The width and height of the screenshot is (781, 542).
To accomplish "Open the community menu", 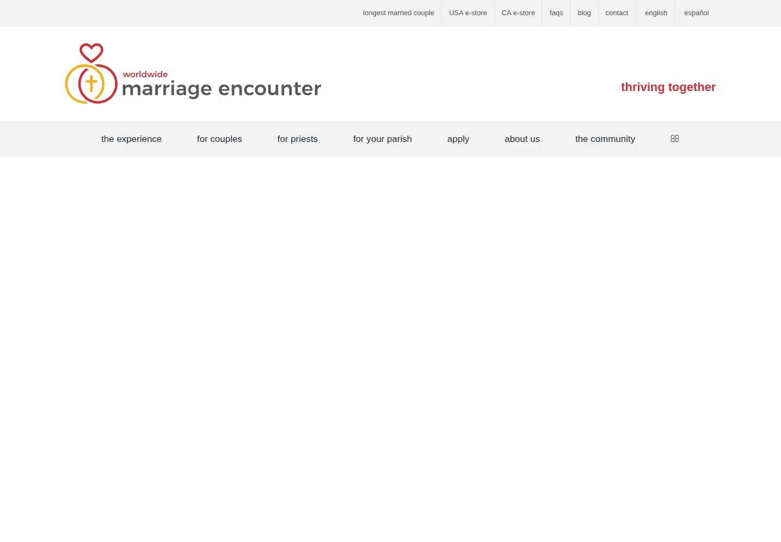I will pyautogui.click(x=605, y=139).
